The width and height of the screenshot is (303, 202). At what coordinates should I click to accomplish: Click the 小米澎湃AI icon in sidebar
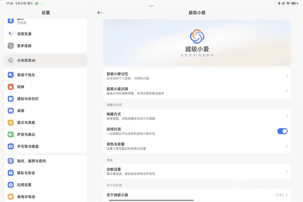coord(11,60)
